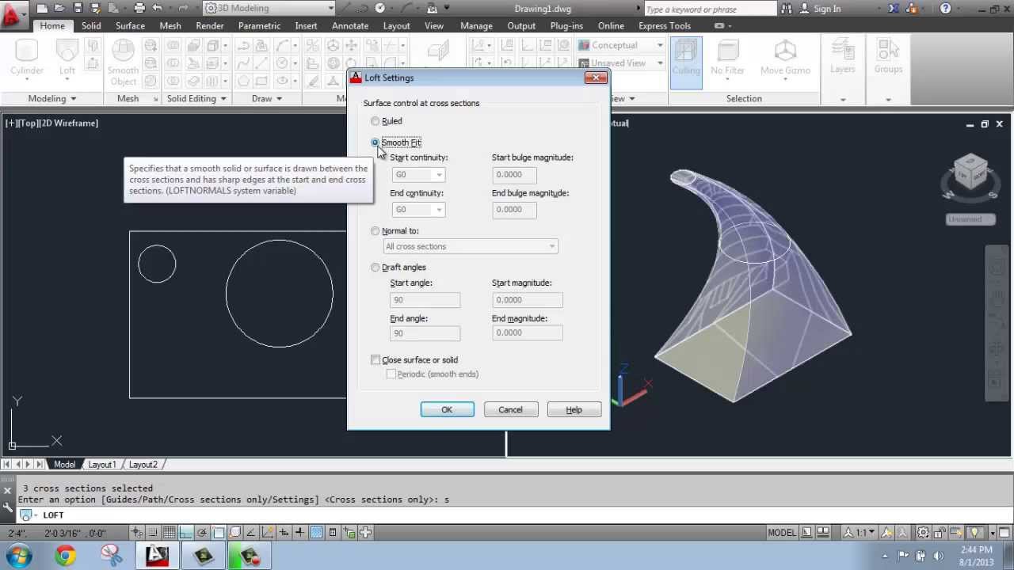Click the AutoCAD taskbar icon
1014x570 pixels.
click(157, 556)
